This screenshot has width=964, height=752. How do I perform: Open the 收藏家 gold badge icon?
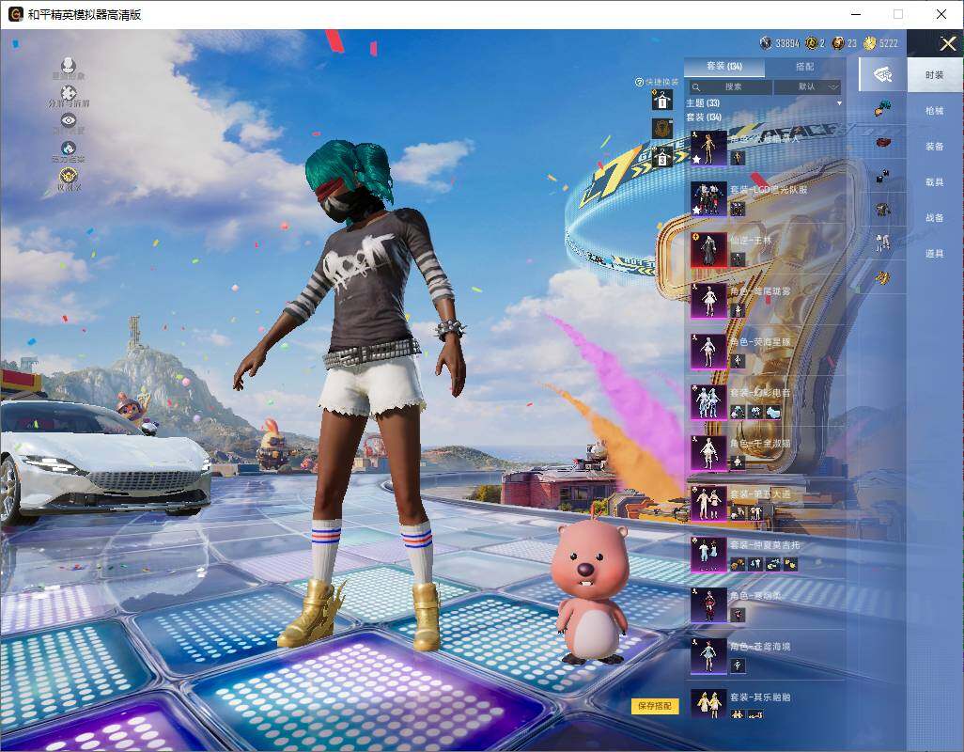(69, 175)
